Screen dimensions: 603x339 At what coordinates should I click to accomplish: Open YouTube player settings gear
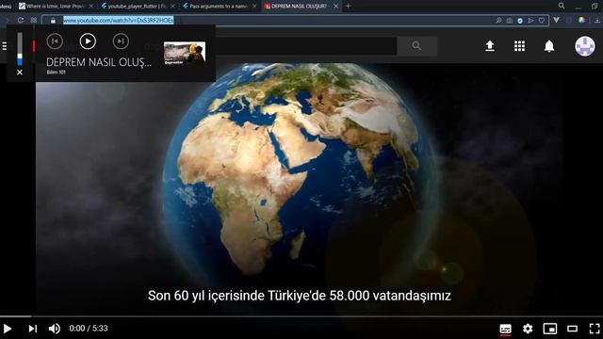pos(528,329)
